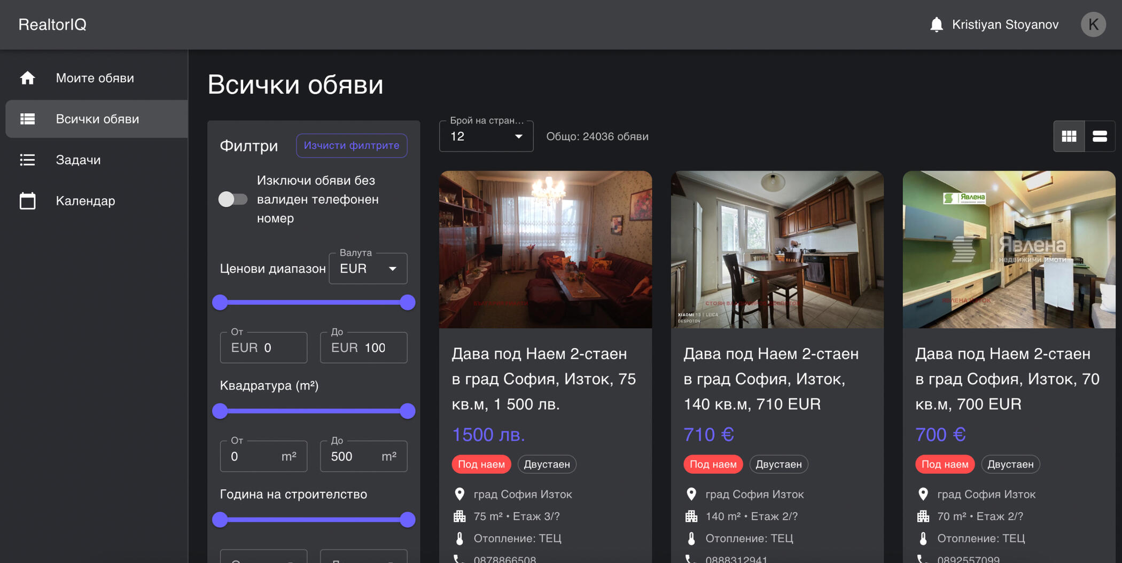
Task: Click the home icon for Моите обяви
Action: pyautogui.click(x=27, y=78)
